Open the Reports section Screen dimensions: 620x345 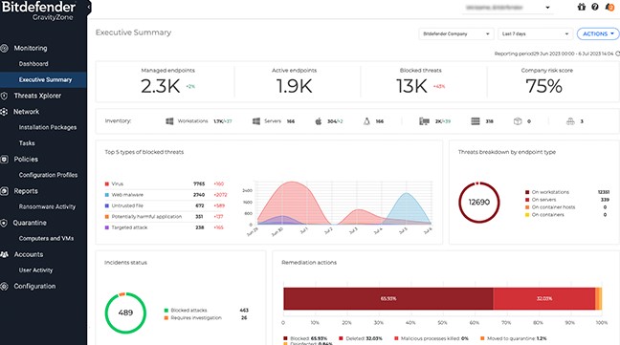26,191
